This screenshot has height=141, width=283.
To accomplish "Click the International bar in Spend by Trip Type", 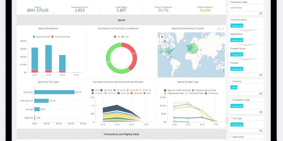I will [42, 101].
